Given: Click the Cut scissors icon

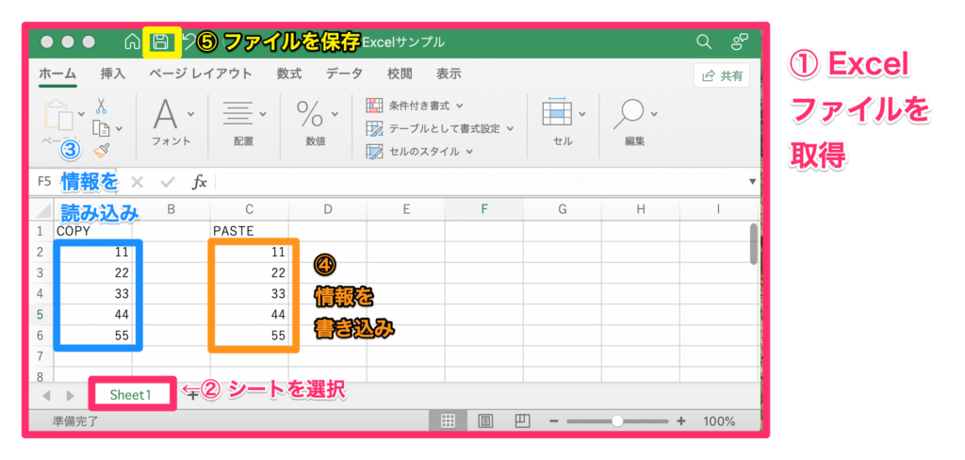Looking at the screenshot, I should (102, 107).
